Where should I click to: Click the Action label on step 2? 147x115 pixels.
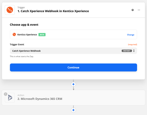(x=21, y=95)
